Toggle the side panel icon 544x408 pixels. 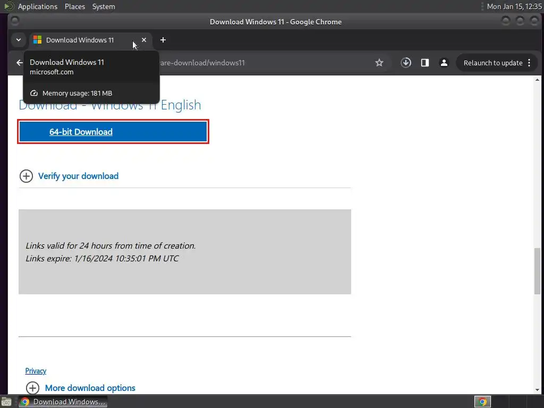pyautogui.click(x=425, y=63)
